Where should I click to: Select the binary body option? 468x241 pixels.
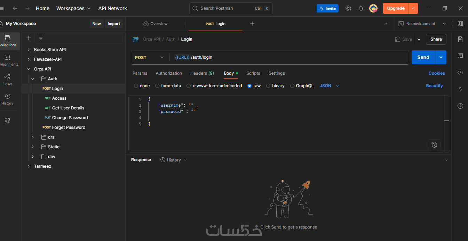tap(268, 86)
